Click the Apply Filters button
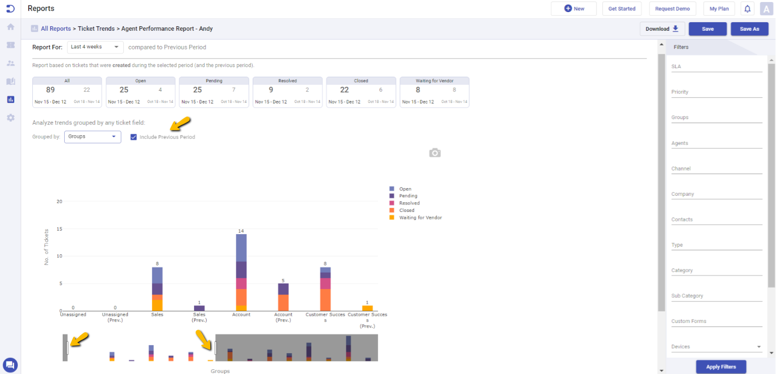Viewport: 776px width, 374px height. (x=721, y=367)
